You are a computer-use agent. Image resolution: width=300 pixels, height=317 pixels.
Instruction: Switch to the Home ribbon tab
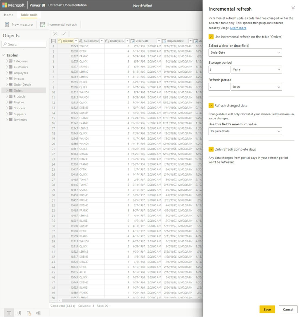(8, 15)
